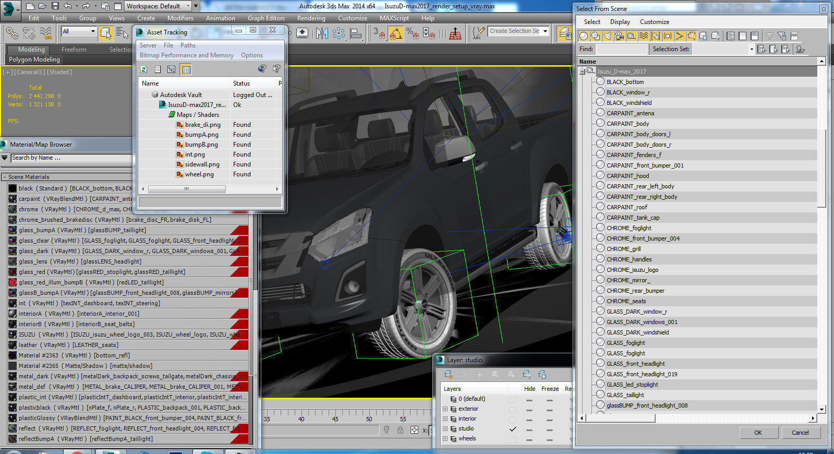This screenshot has width=834, height=454.
Task: Open the Graph Editors menu
Action: point(266,18)
